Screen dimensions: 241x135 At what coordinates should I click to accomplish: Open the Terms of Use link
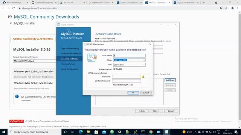46,126
